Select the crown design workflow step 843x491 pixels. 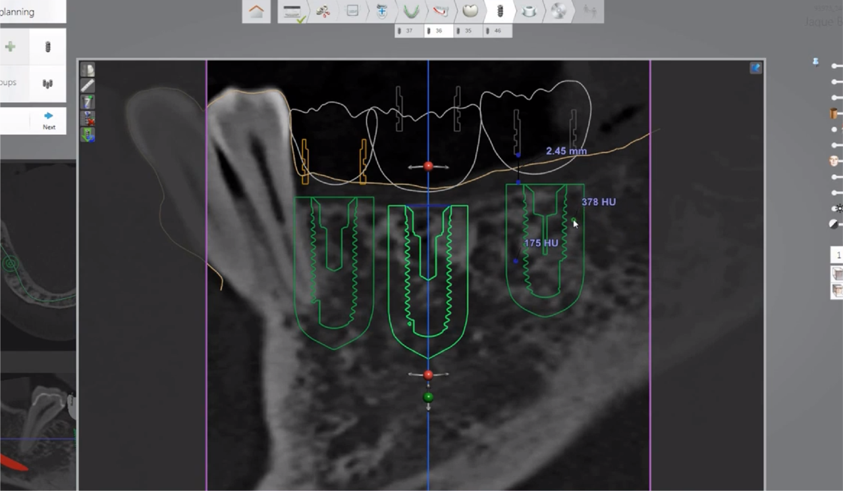pos(470,11)
